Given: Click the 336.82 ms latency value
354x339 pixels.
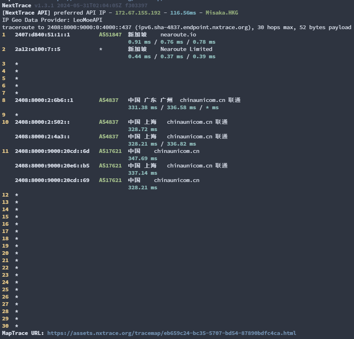Looking at the screenshot, I should pyautogui.click(x=181, y=144).
